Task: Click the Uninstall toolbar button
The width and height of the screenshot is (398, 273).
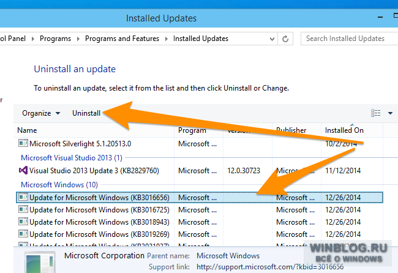Action: 86,113
